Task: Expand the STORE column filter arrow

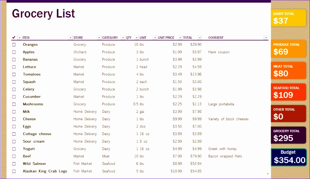Action: 99,38
